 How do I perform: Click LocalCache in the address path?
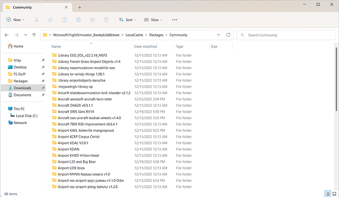click(x=134, y=35)
